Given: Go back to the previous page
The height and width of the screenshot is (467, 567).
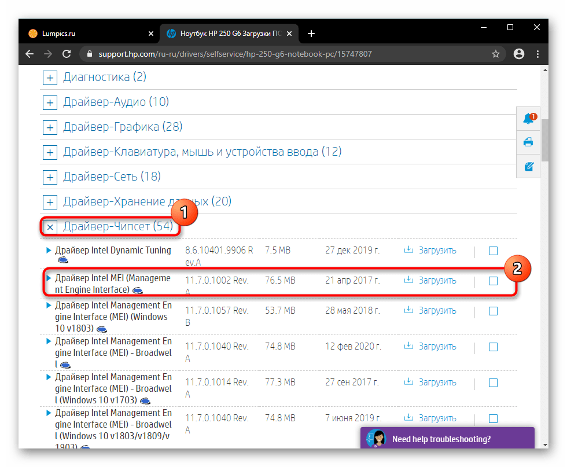Looking at the screenshot, I should (30, 54).
